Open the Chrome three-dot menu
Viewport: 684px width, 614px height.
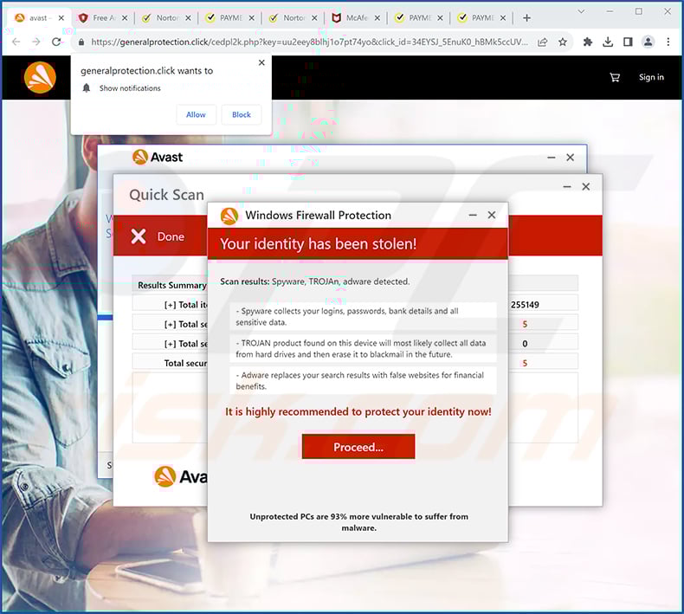[x=668, y=42]
